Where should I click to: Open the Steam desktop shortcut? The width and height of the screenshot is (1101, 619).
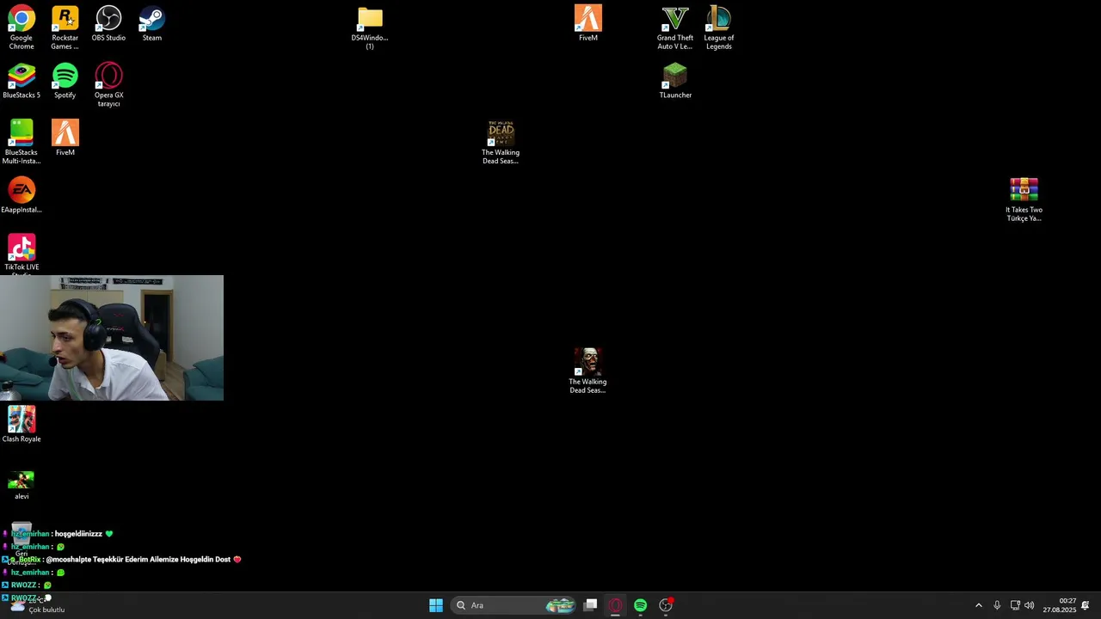pos(152,23)
